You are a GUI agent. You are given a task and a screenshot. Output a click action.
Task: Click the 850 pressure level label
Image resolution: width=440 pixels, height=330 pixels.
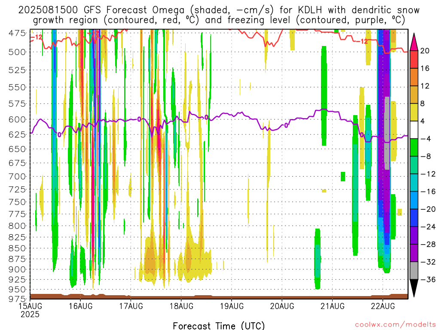point(17,248)
